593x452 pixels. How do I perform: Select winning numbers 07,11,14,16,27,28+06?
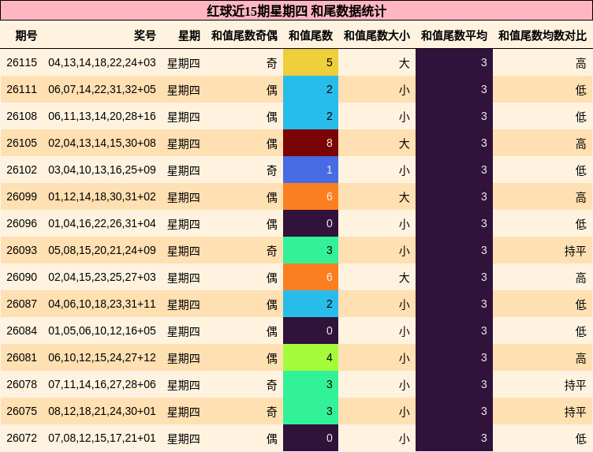[x=102, y=384]
